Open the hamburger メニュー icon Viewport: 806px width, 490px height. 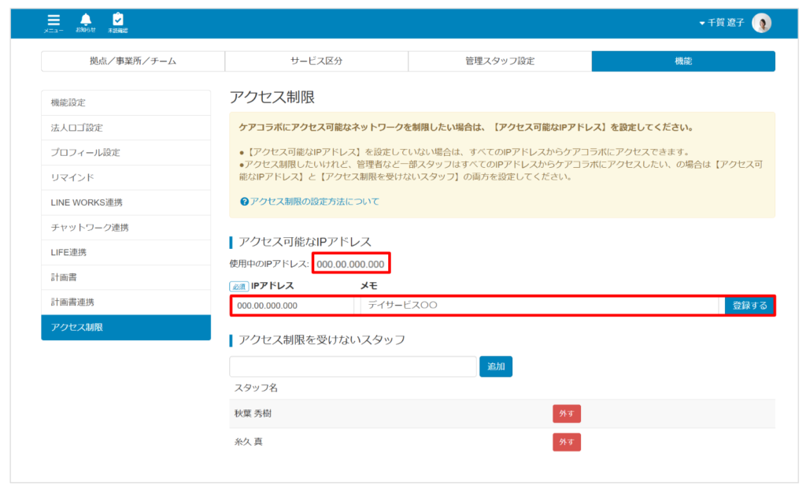[x=54, y=20]
